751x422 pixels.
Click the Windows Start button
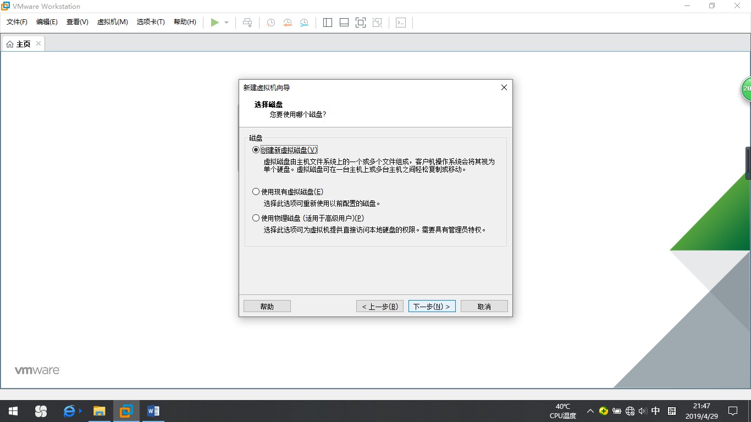click(13, 411)
